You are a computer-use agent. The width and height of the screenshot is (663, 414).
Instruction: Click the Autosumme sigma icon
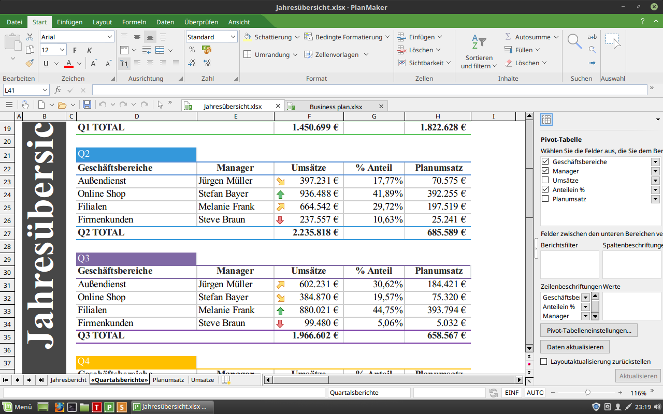(x=508, y=37)
